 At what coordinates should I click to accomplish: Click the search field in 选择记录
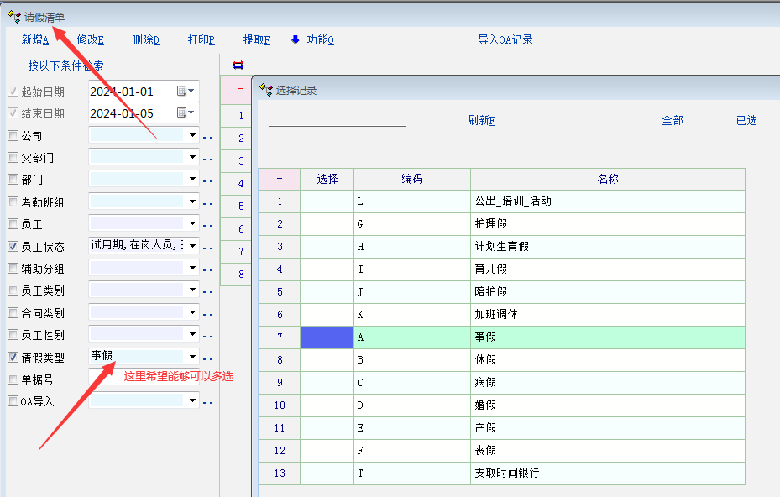(337, 119)
